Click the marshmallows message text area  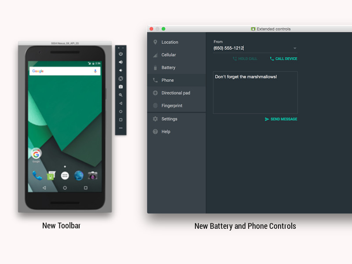255,92
